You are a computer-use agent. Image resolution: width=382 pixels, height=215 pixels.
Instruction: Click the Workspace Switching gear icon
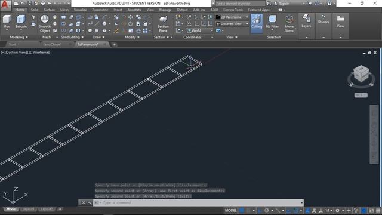[x=337, y=210]
